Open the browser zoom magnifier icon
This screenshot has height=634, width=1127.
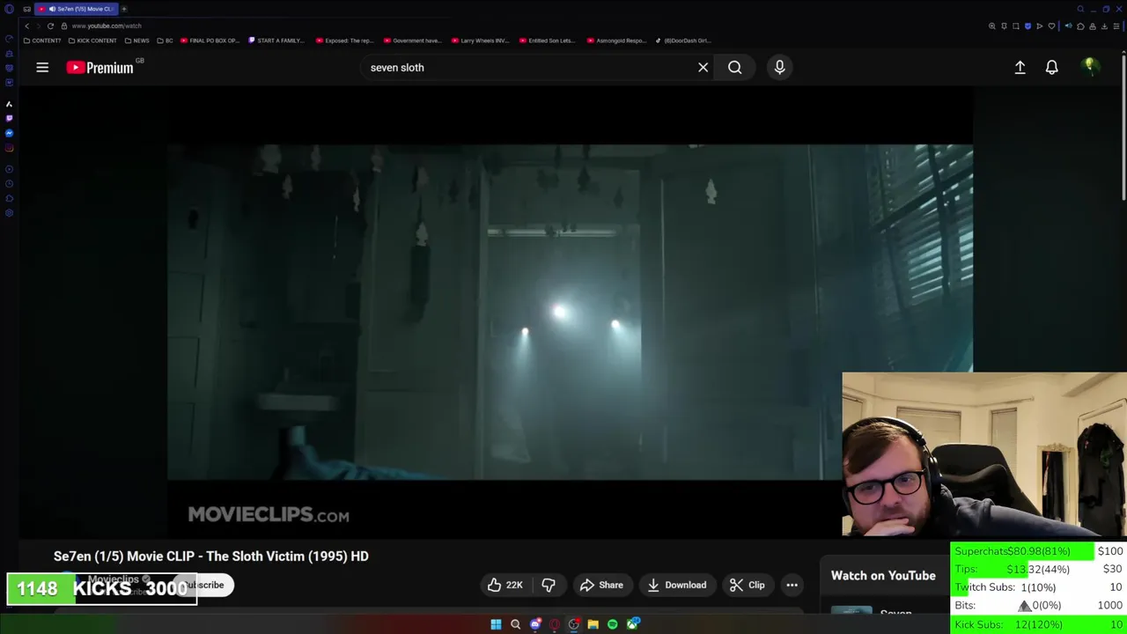[x=992, y=26]
